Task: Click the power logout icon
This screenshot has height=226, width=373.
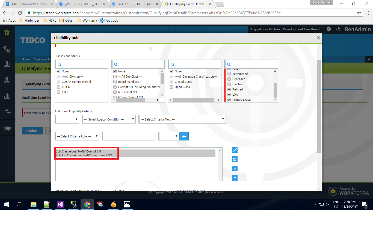Action: [338, 29]
